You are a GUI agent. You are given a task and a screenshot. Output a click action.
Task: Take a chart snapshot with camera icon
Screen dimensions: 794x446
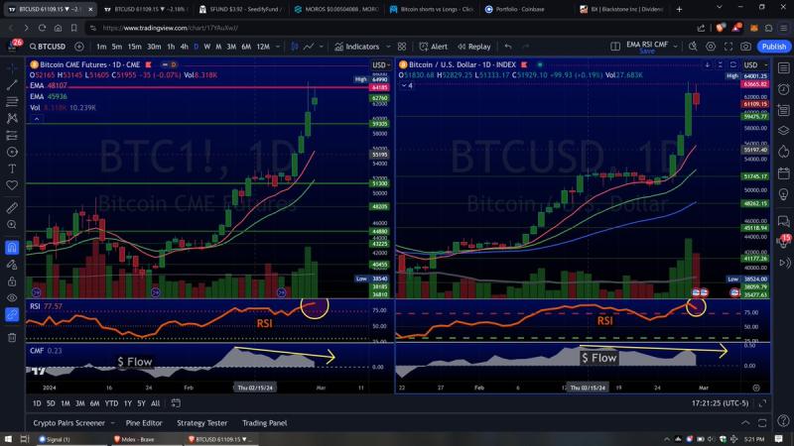click(746, 47)
